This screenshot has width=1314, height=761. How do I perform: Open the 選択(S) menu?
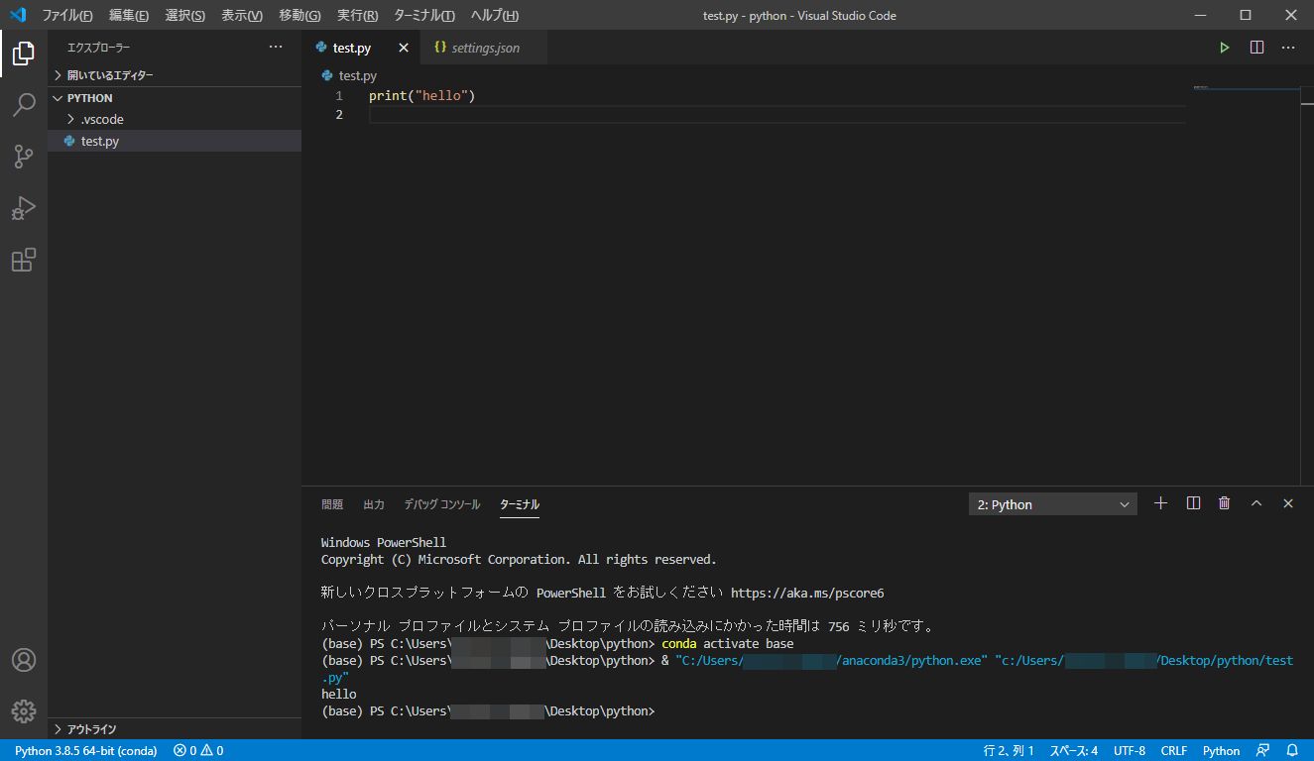point(185,16)
